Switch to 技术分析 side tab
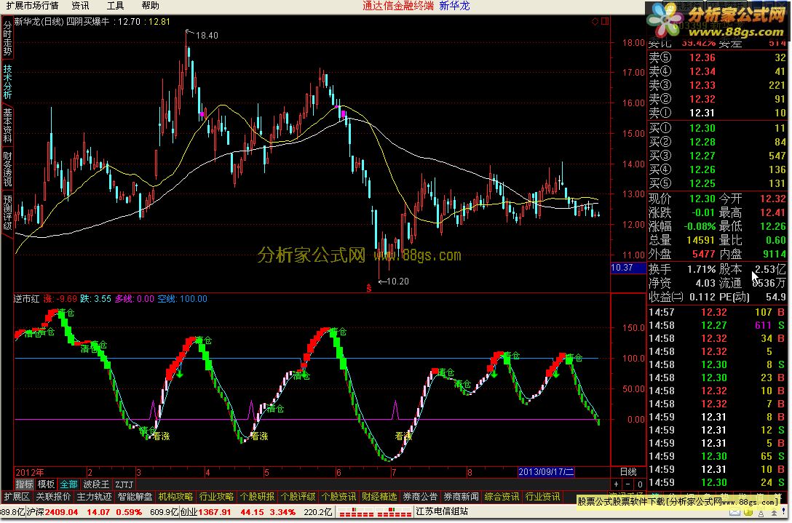The width and height of the screenshot is (792, 523). click(7, 81)
